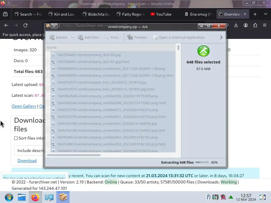This screenshot has height=203, width=271.
Task: Go back in Firefox
Action: click(6, 25)
